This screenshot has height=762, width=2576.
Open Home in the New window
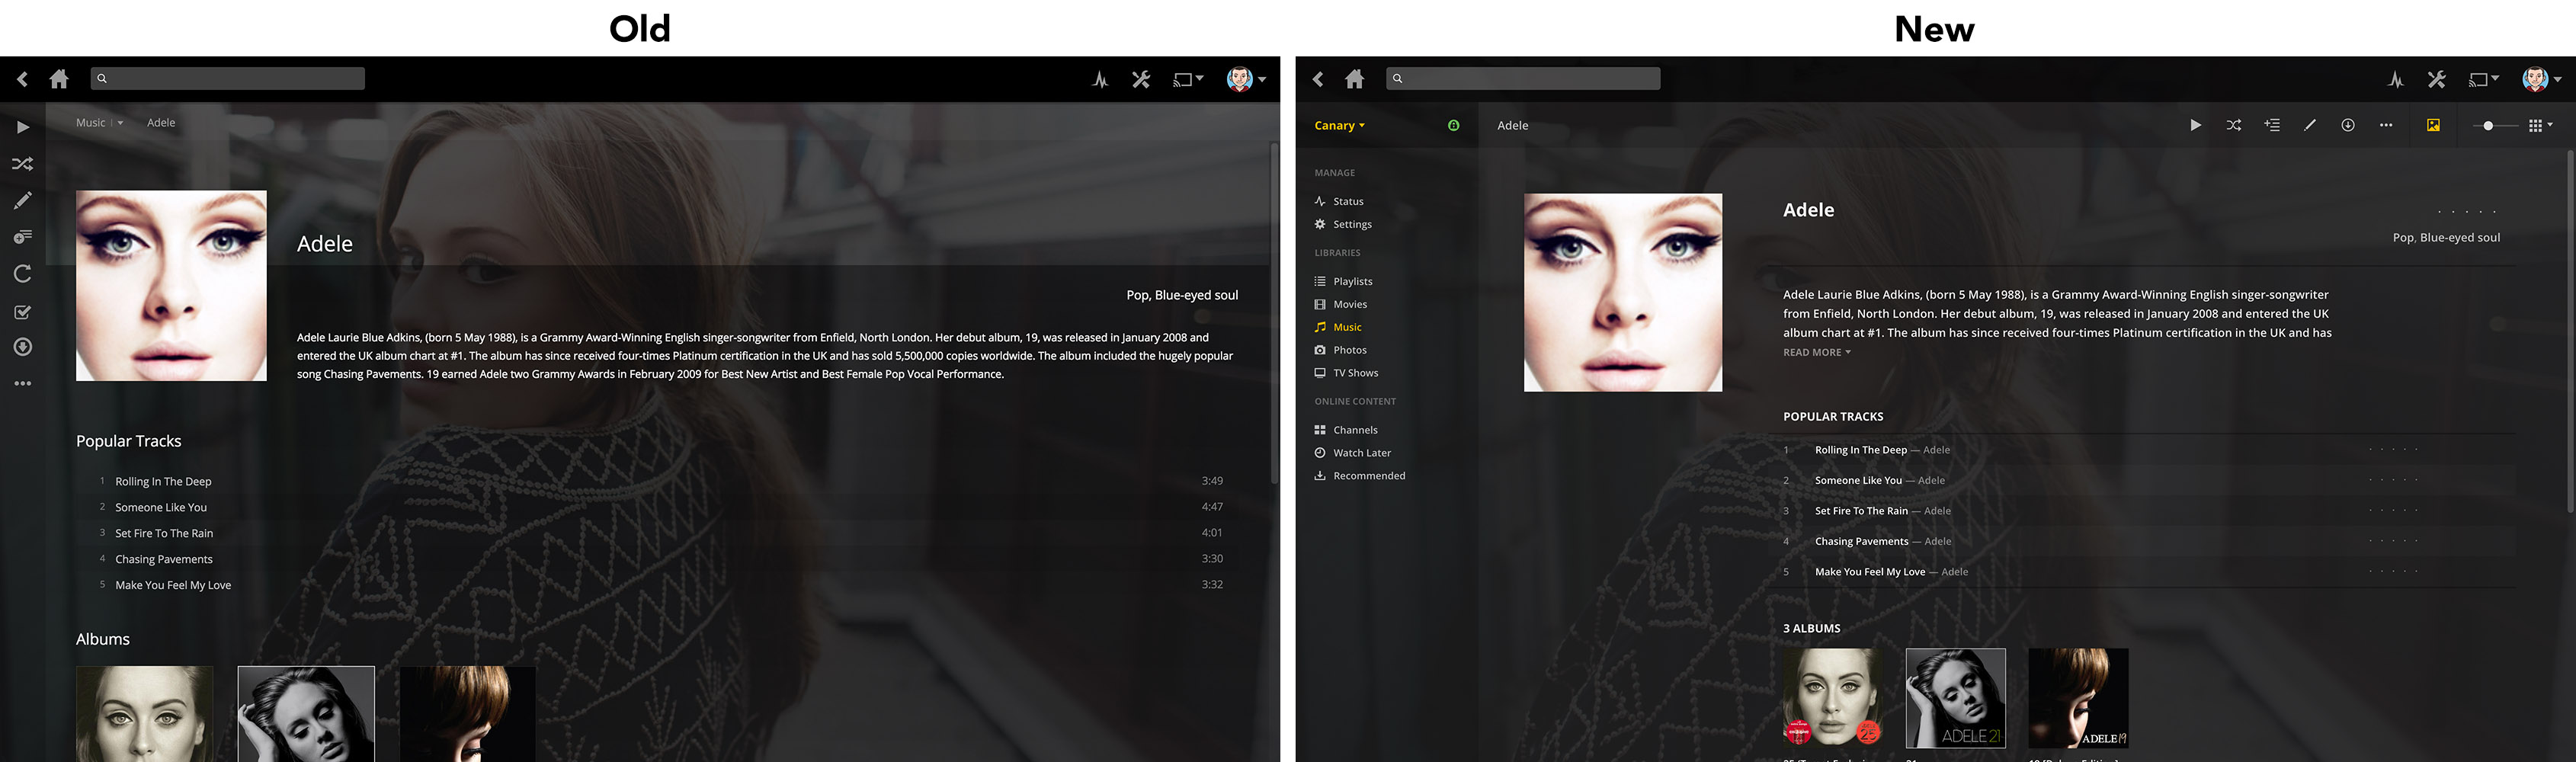(x=1354, y=79)
